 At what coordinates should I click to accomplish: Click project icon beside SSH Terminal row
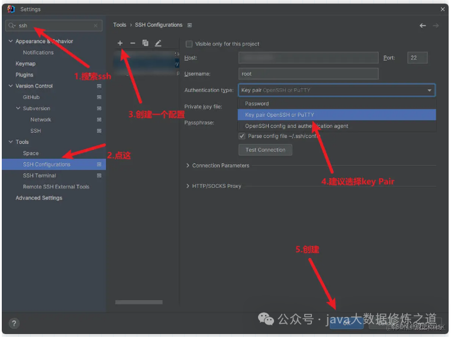99,175
